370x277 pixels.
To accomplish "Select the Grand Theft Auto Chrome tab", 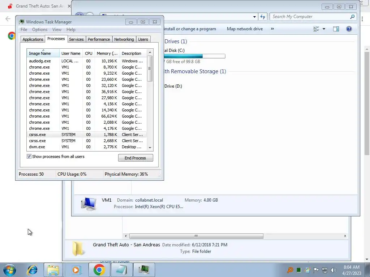I will click(39, 6).
